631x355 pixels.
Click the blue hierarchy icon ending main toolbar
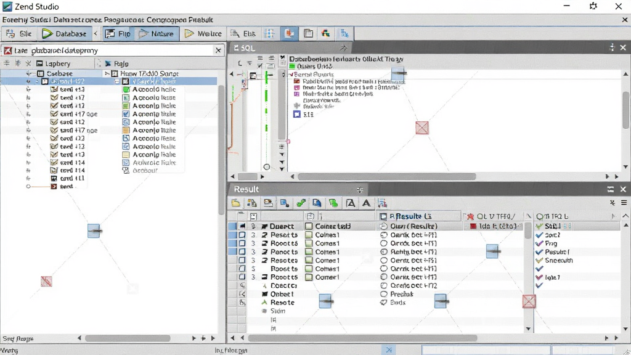344,34
